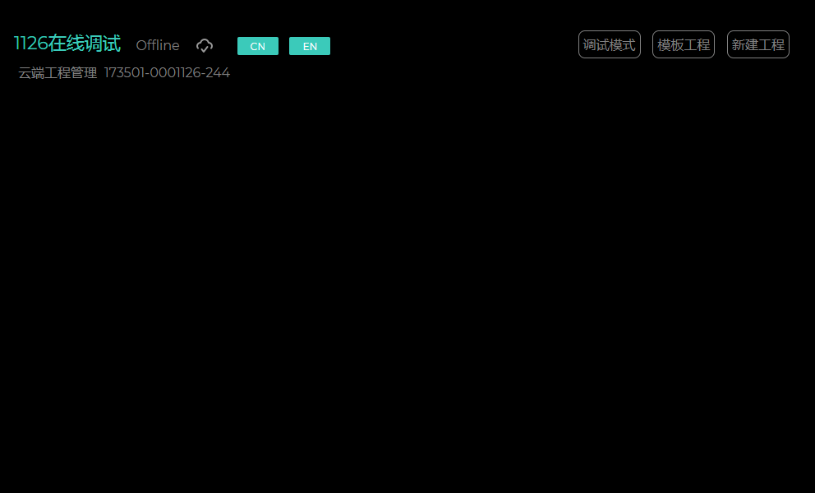
Task: Switch language to EN
Action: pyautogui.click(x=310, y=46)
